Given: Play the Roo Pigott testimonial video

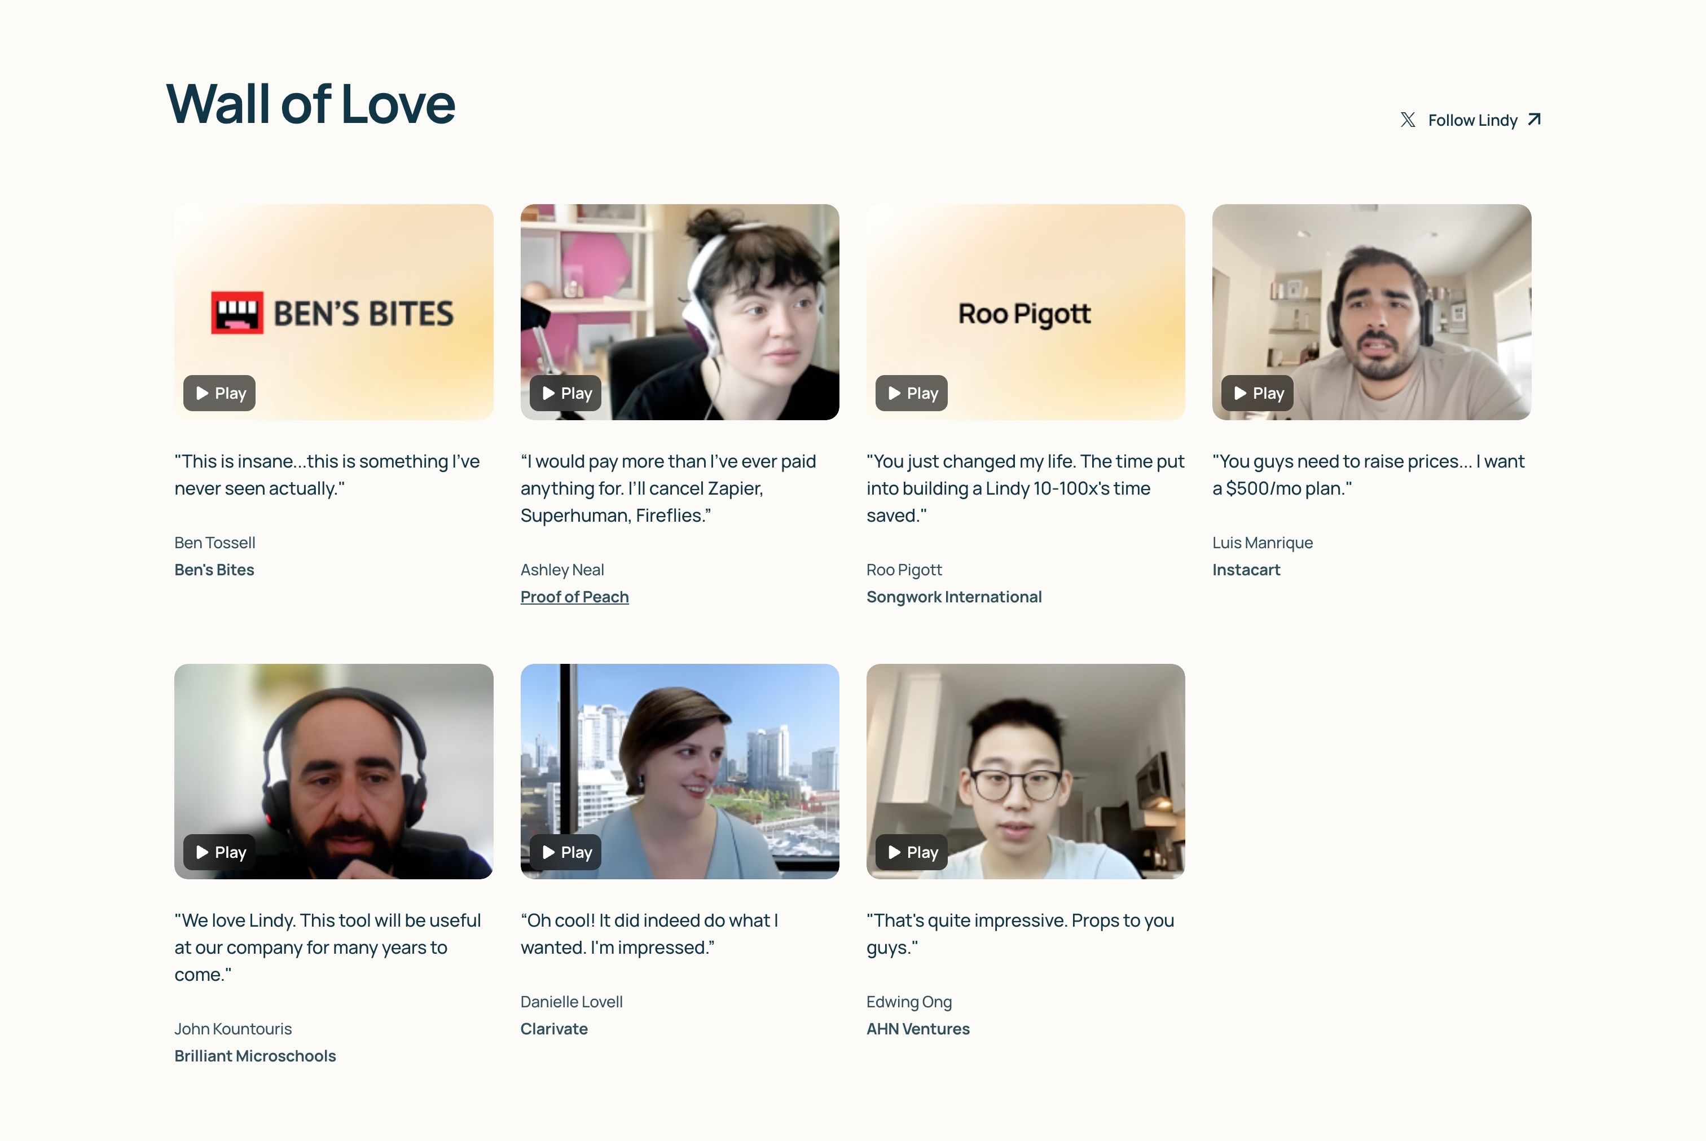Looking at the screenshot, I should (911, 393).
